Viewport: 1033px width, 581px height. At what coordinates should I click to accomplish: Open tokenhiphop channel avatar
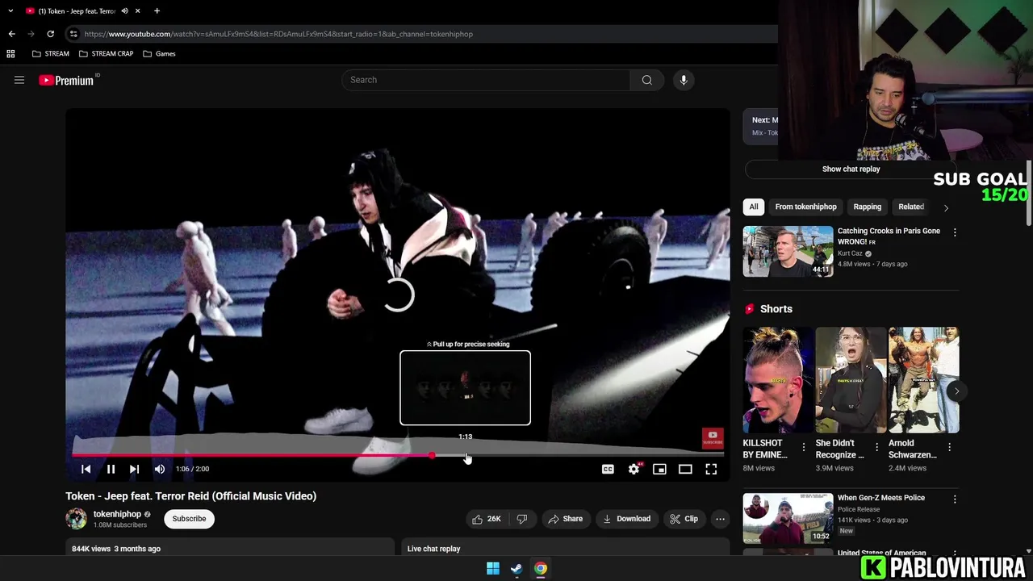[76, 519]
